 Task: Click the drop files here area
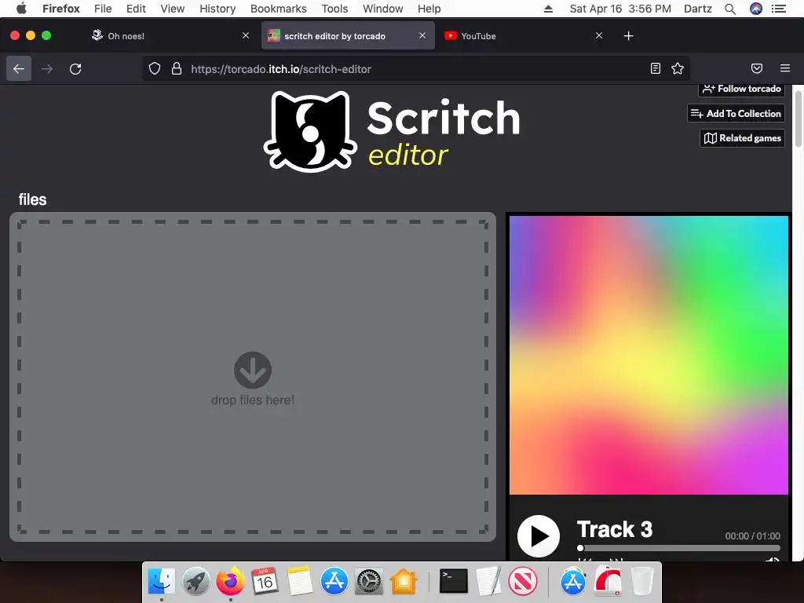click(253, 377)
